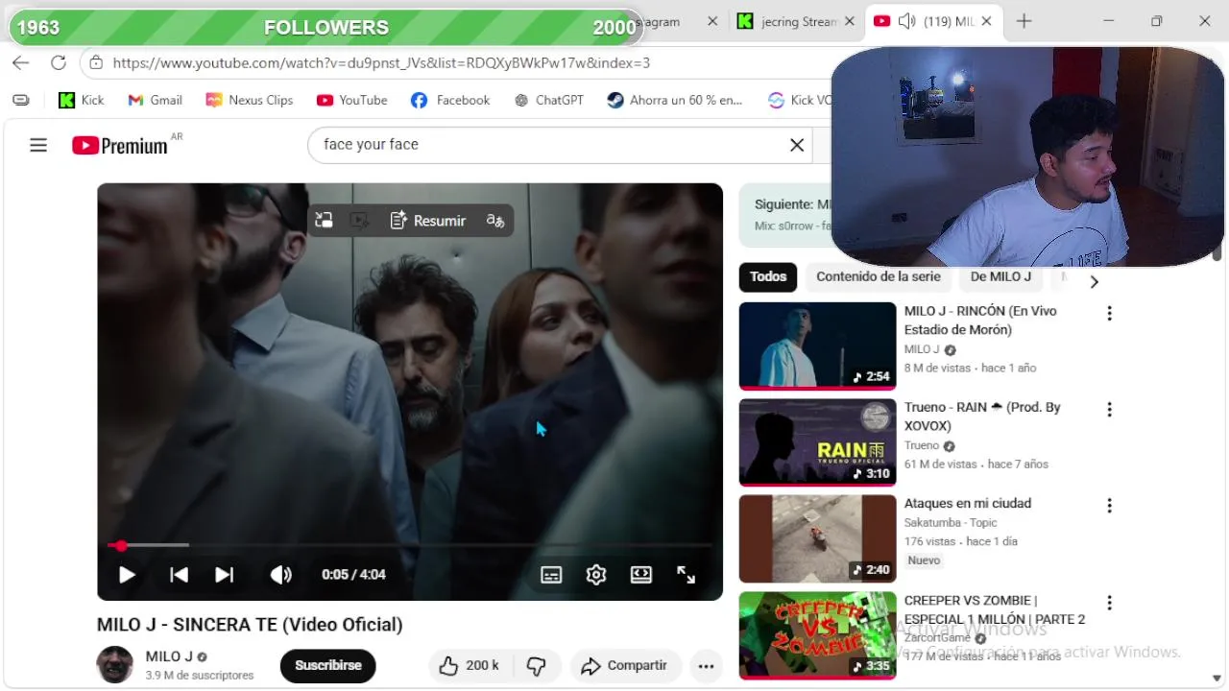This screenshot has height=691, width=1229.
Task: Like the video (200 k)
Action: [x=470, y=665]
